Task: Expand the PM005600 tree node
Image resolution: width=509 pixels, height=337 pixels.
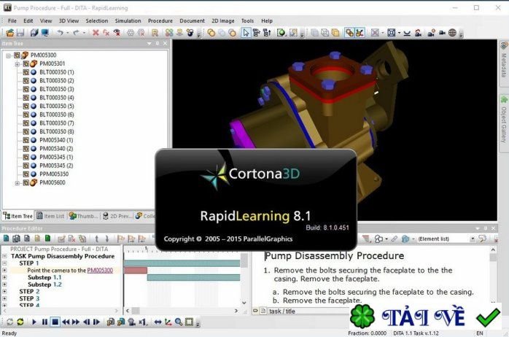Action: point(17,183)
